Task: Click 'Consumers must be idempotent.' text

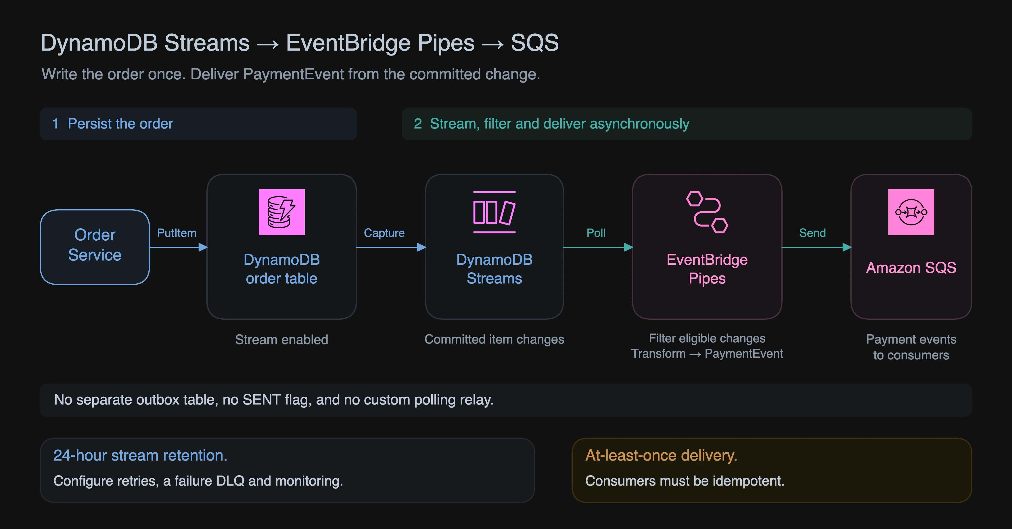Action: [x=684, y=481]
